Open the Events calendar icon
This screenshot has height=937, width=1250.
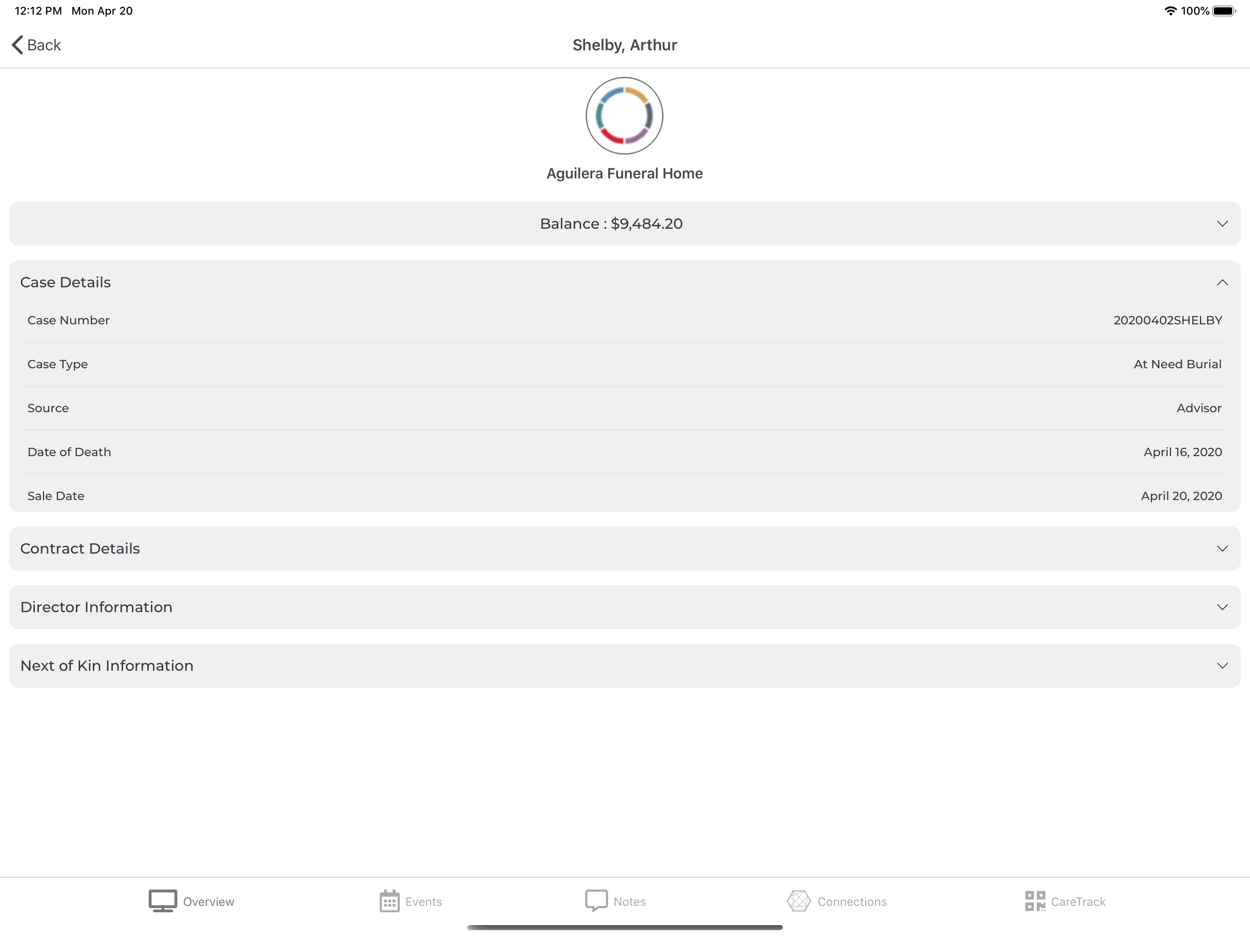click(389, 901)
